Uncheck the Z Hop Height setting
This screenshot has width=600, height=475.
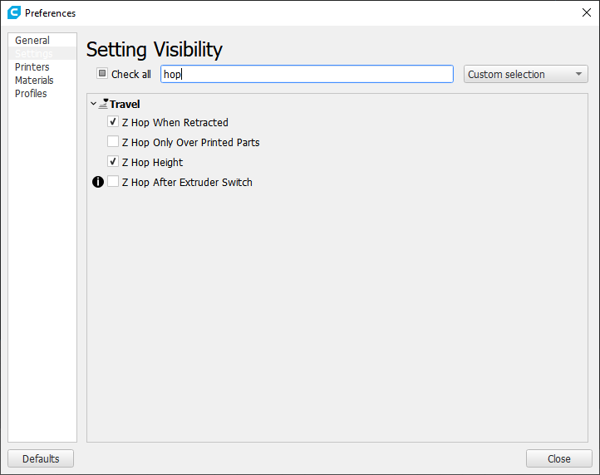(x=113, y=162)
